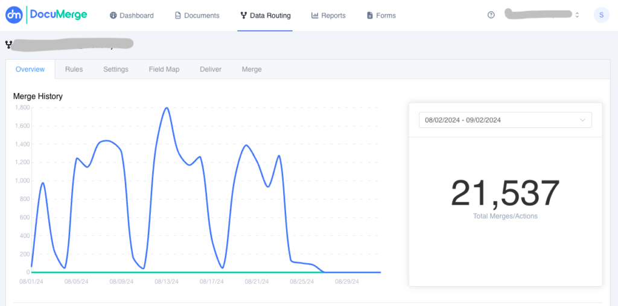Image resolution: width=618 pixels, height=306 pixels.
Task: Open the Field Map tab
Action: click(164, 69)
